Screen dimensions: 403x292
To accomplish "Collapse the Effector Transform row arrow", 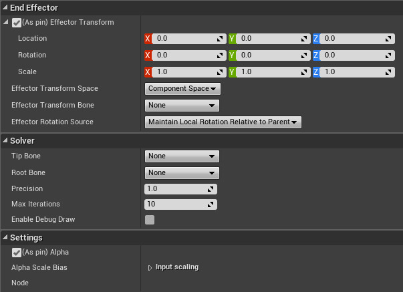I will point(6,23).
